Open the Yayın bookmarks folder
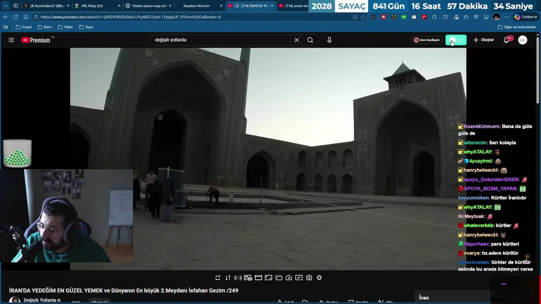Screen dimensions: 541x304 point(86,27)
